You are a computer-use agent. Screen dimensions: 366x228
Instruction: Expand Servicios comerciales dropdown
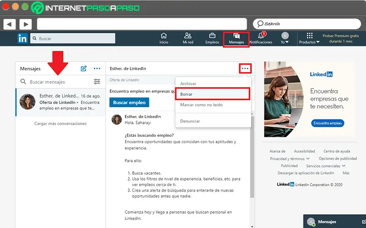click(326, 166)
